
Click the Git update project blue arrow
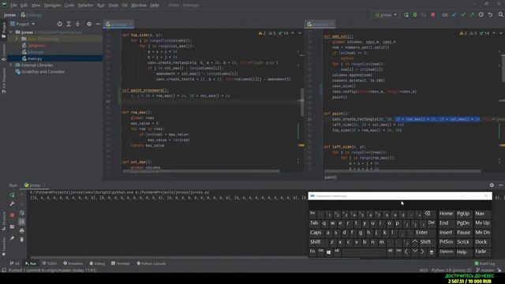tap(454, 15)
